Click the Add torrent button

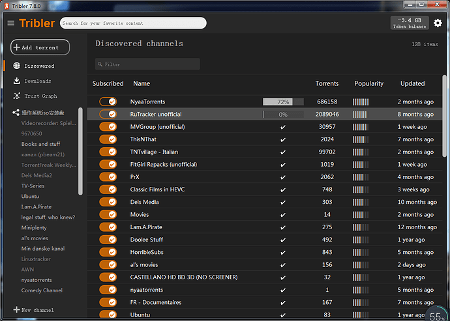[x=40, y=48]
